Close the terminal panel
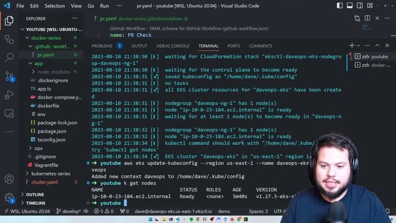The image size is (396, 223). 387,45
